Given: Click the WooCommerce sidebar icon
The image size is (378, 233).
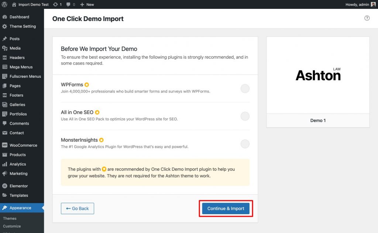Looking at the screenshot, I should (5, 145).
